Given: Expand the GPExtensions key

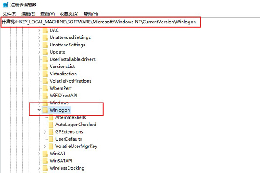Looking at the screenshot, I should coord(45,132).
